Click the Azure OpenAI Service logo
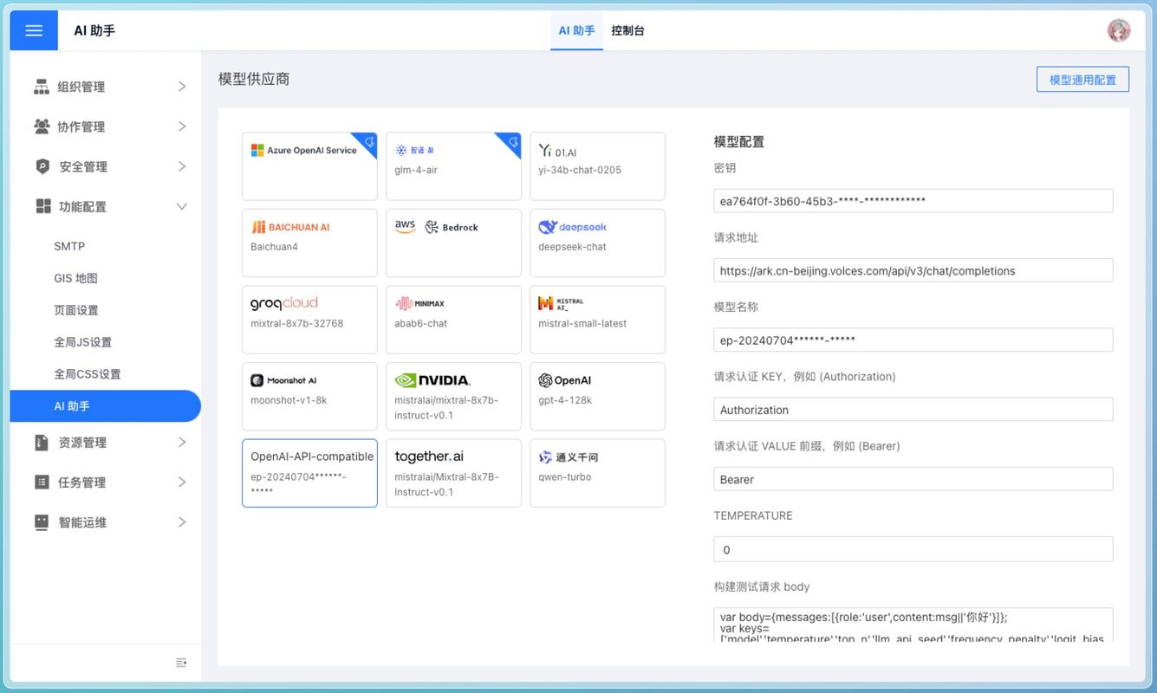 (303, 150)
